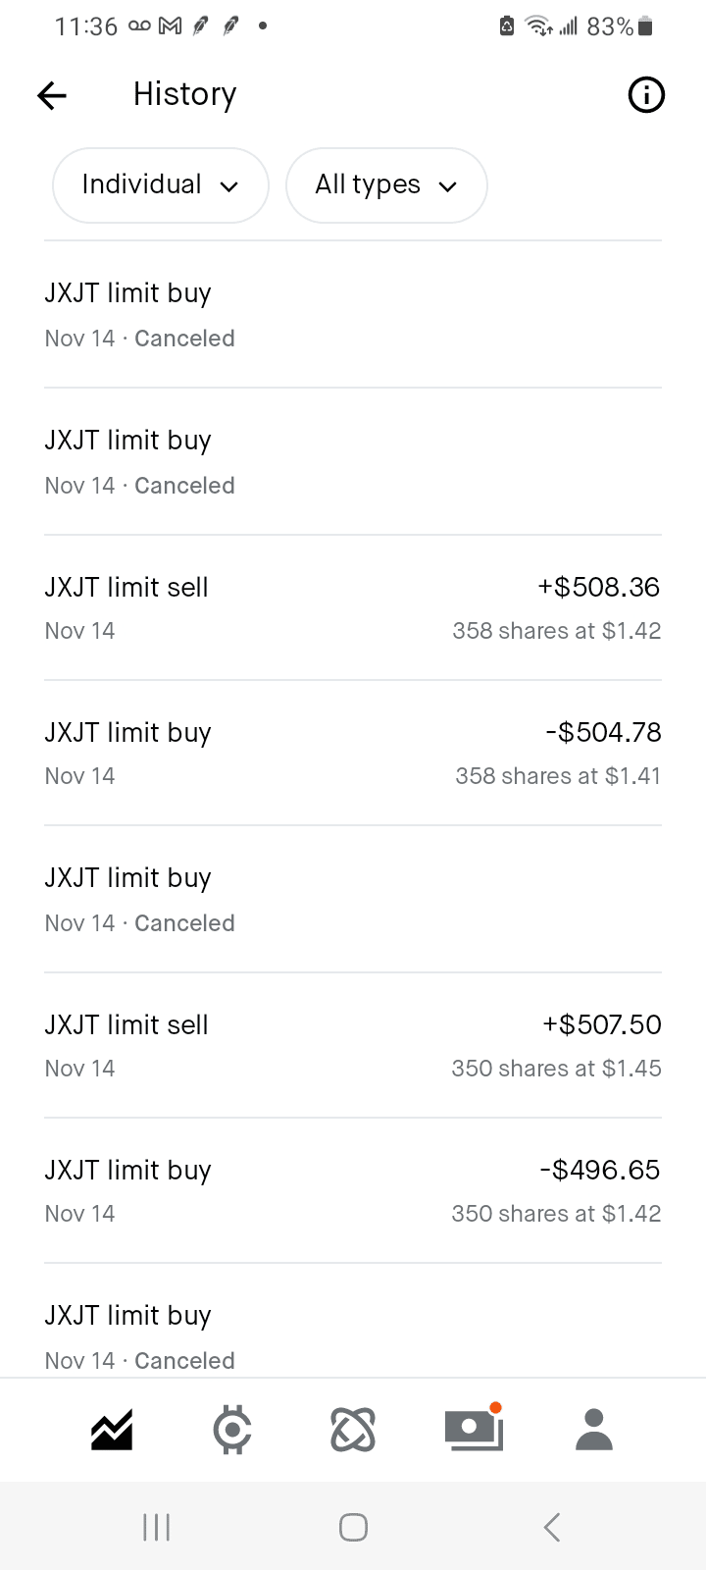
Task: Open JXJT limit buy of -$504.78
Action: [353, 753]
